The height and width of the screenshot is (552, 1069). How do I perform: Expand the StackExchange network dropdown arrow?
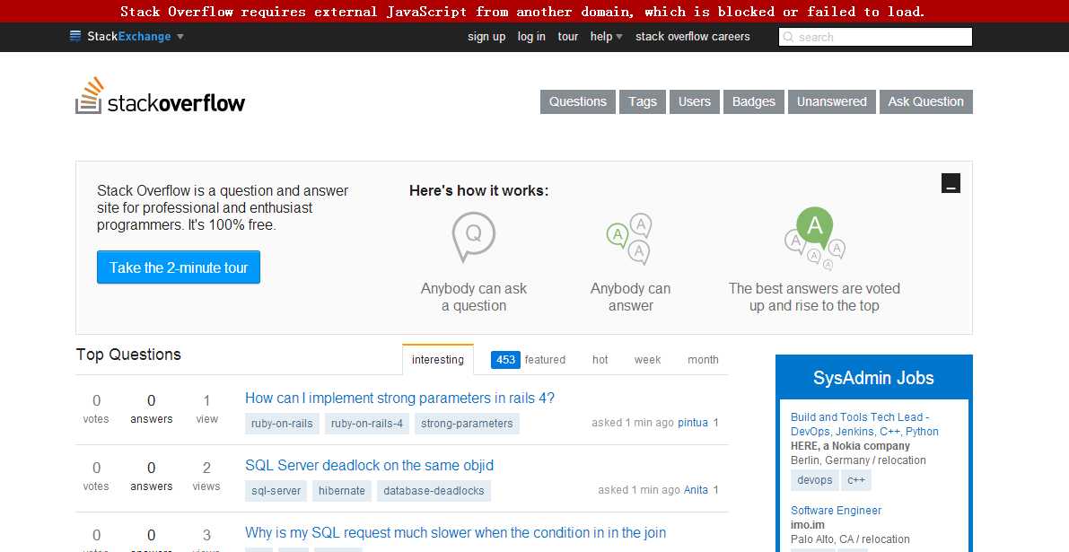180,37
